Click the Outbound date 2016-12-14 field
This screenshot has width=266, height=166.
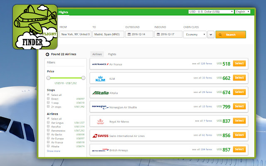pyautogui.click(x=139, y=34)
